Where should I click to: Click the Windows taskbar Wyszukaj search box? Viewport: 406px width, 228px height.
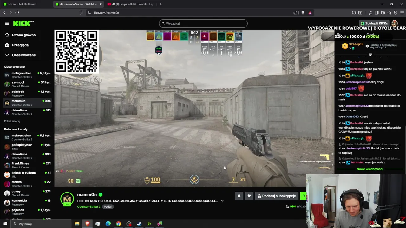click(41, 224)
